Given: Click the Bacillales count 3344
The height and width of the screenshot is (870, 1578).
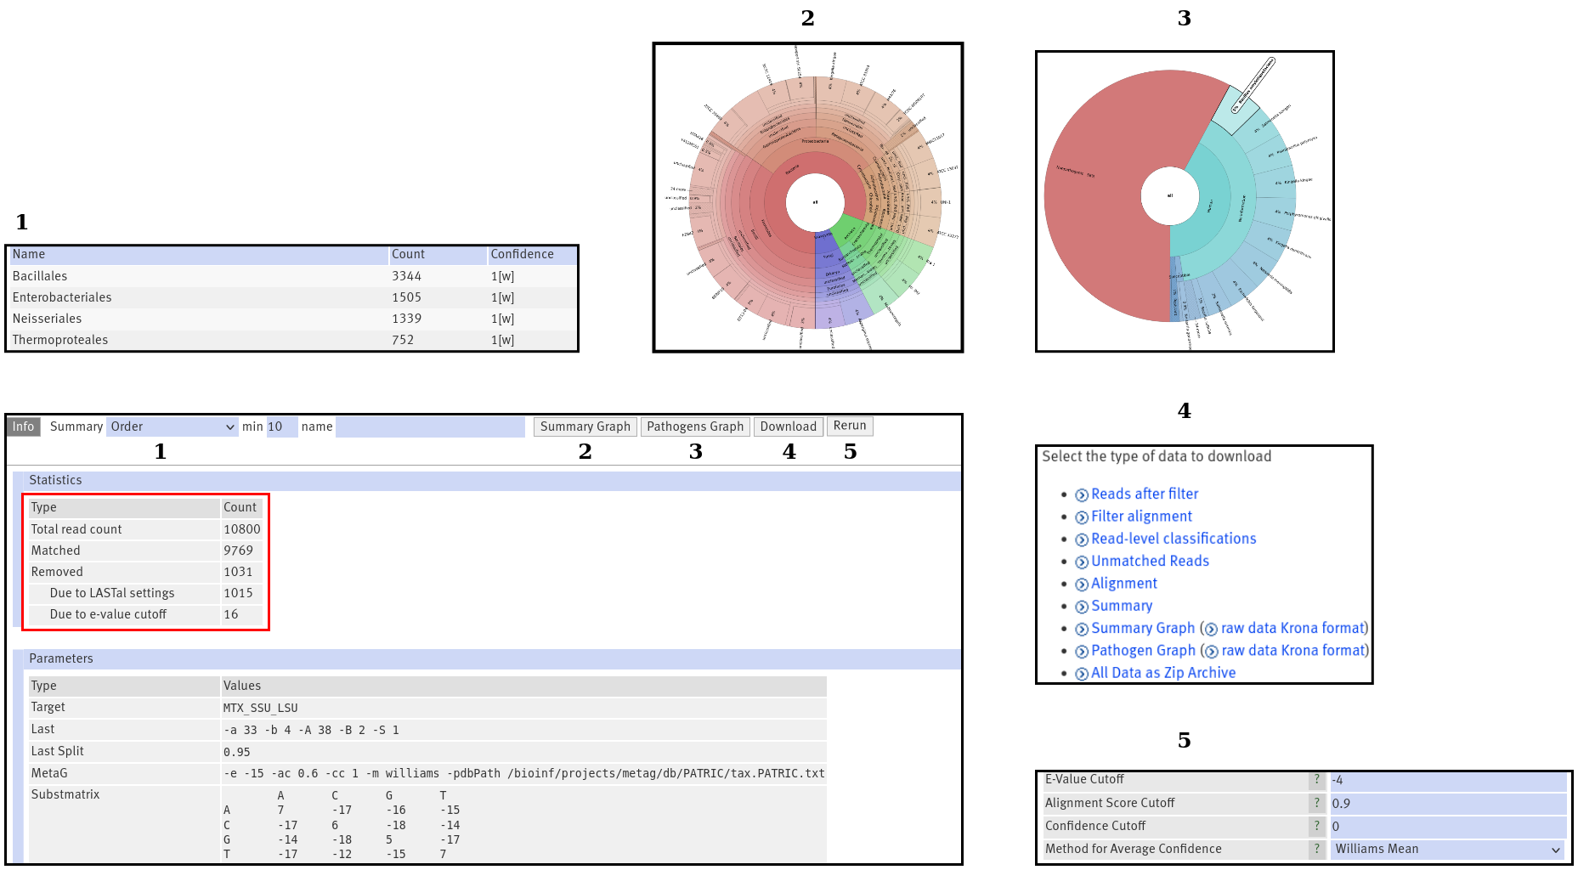Looking at the screenshot, I should (x=406, y=276).
